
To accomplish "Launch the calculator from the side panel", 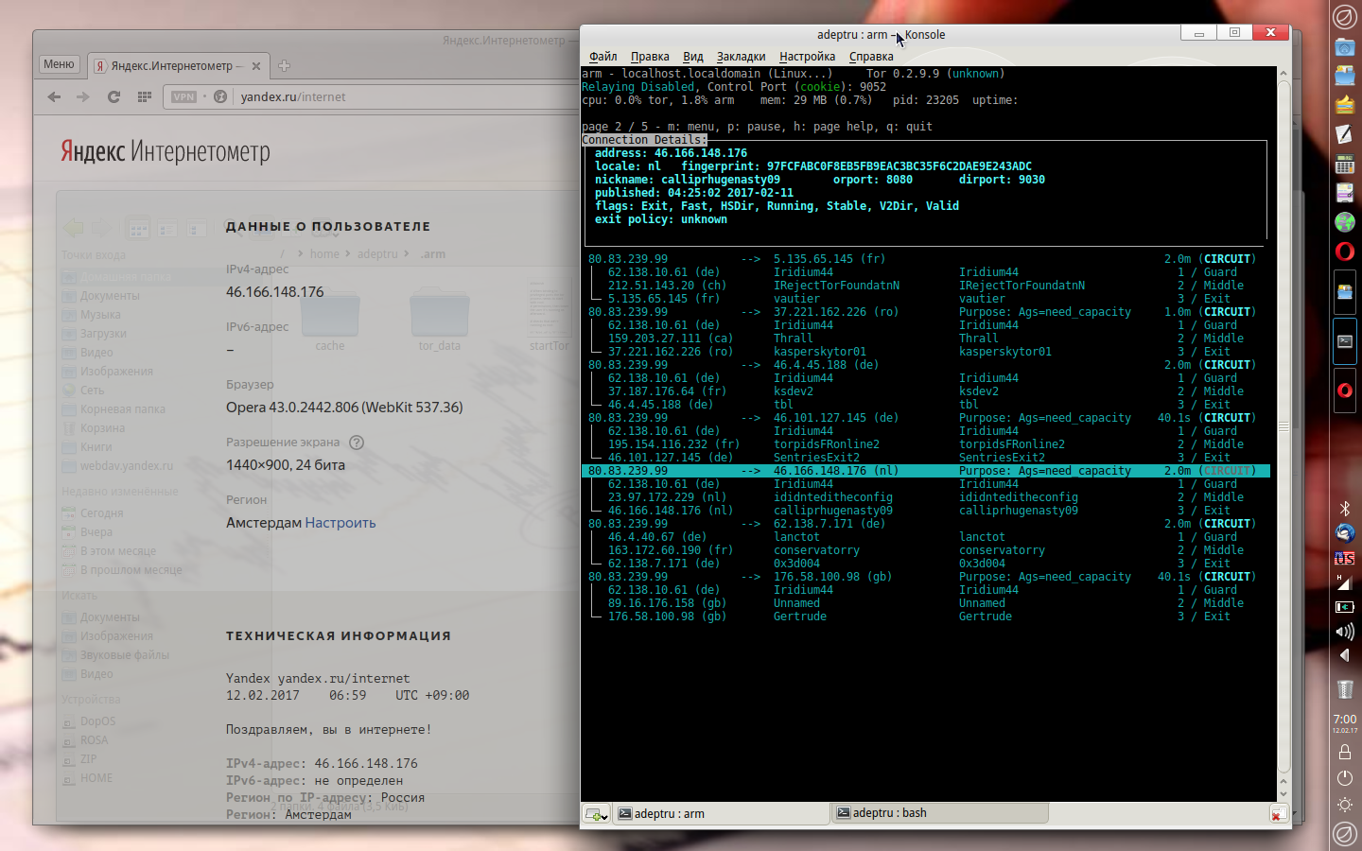I will 1344,164.
